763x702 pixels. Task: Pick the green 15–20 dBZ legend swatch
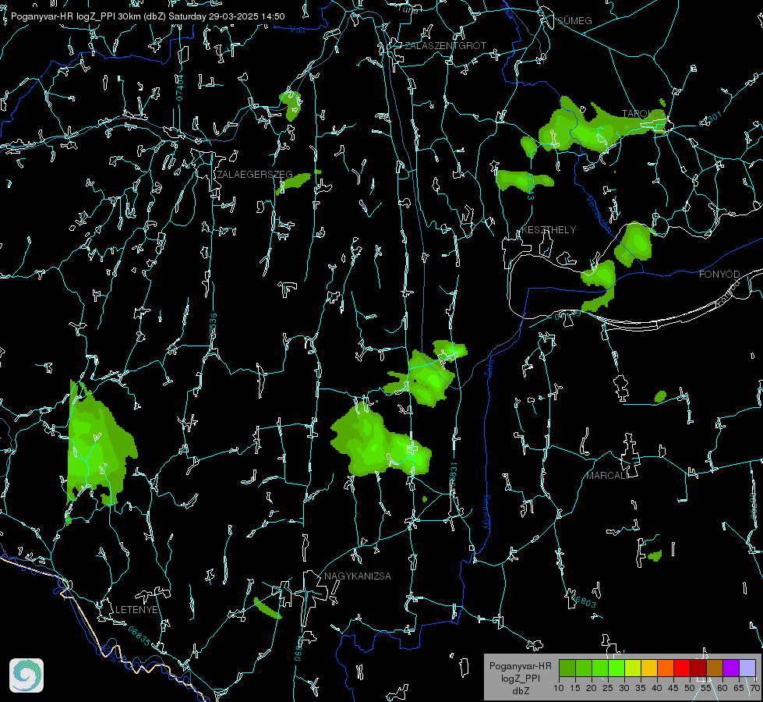coord(584,668)
